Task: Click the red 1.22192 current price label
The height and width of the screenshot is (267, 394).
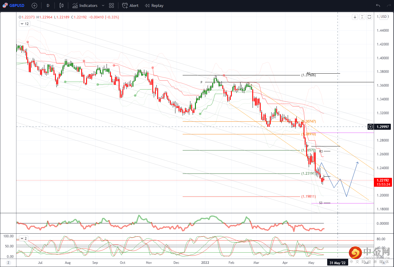Action: (x=383, y=180)
